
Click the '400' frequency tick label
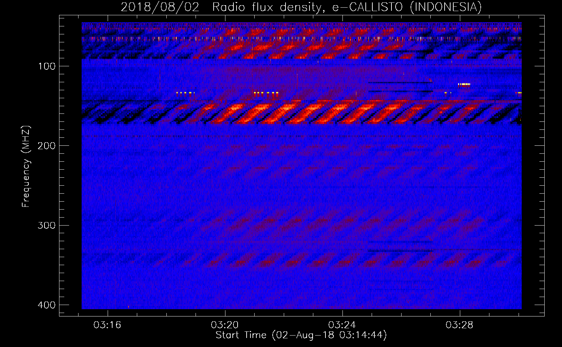click(46, 305)
